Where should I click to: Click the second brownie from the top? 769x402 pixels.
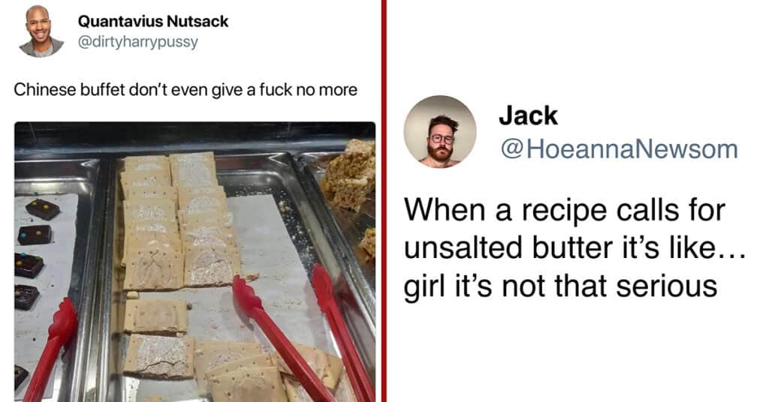(x=35, y=235)
